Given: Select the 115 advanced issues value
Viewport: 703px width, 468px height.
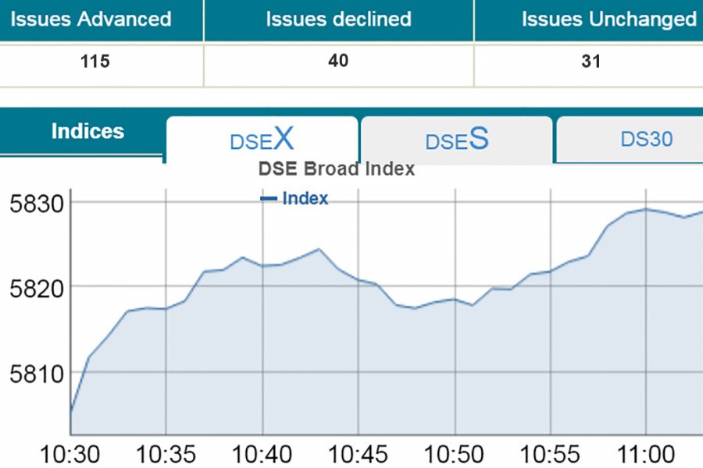Looking at the screenshot, I should 95,62.
